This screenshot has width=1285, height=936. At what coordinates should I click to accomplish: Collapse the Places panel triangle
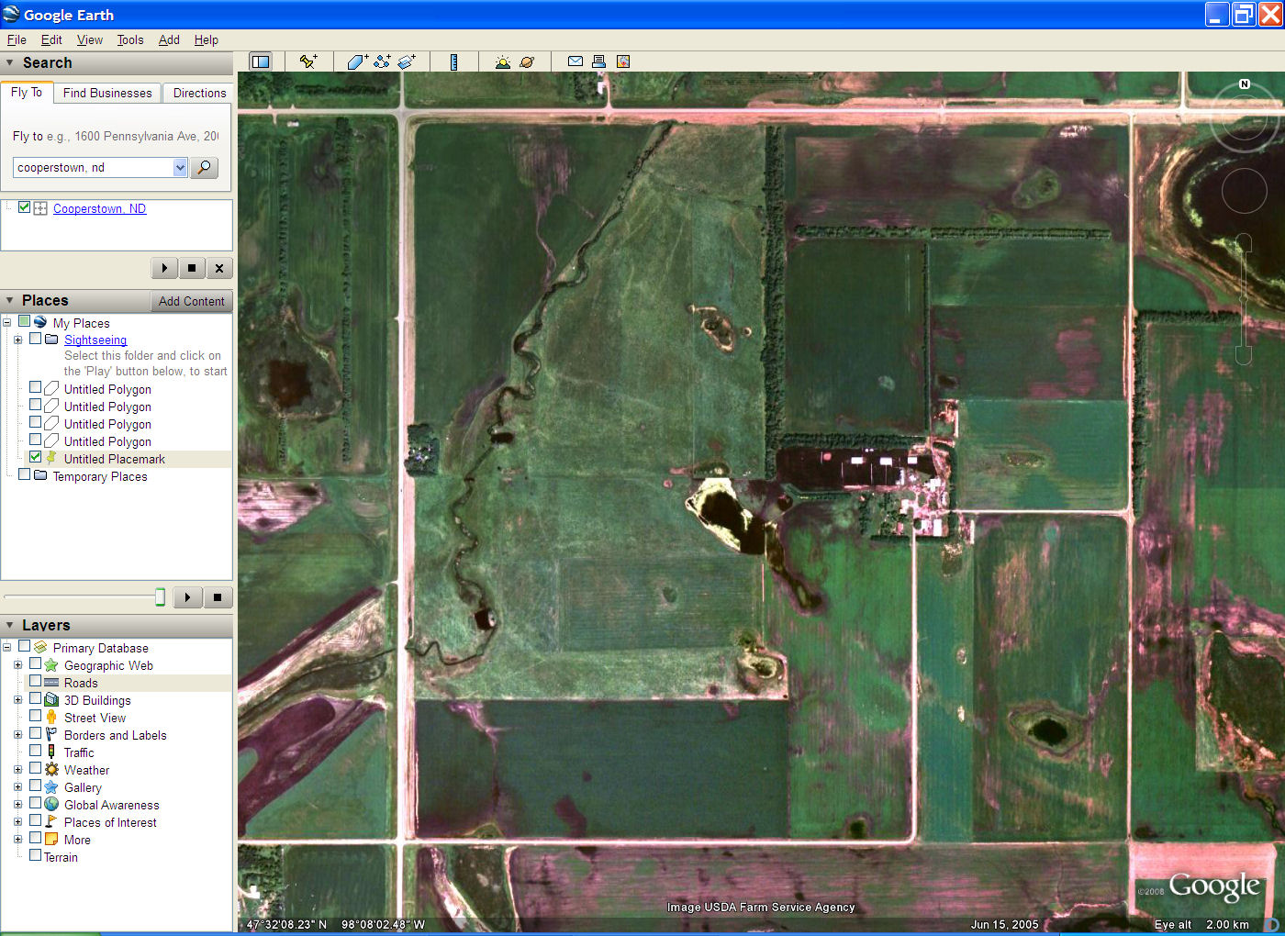10,300
